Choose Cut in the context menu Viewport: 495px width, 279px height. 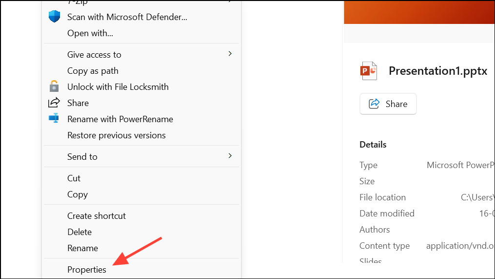[x=74, y=178]
